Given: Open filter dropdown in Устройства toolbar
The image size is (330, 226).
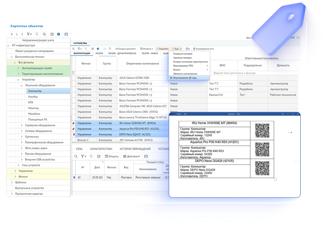Looking at the screenshot, I should (x=80, y=49).
